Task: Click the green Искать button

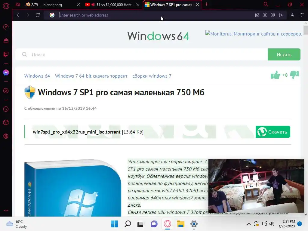Action: tap(284, 54)
